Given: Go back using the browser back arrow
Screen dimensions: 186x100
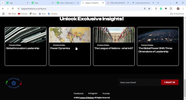Looking at the screenshot, I should pos(3,9).
